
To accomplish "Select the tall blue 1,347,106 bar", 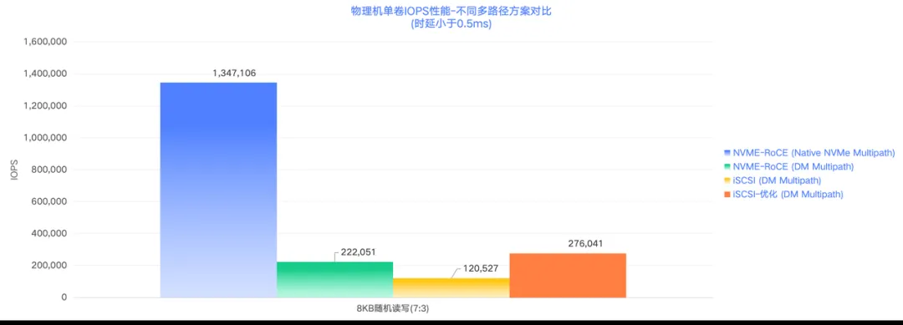I will tap(218, 190).
